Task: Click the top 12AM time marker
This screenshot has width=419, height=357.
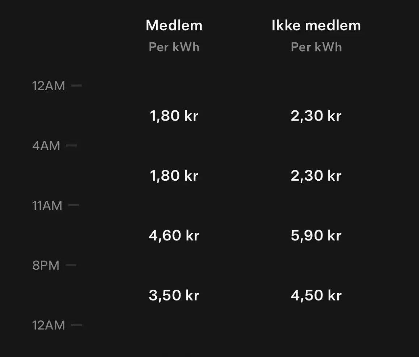Action: [48, 86]
